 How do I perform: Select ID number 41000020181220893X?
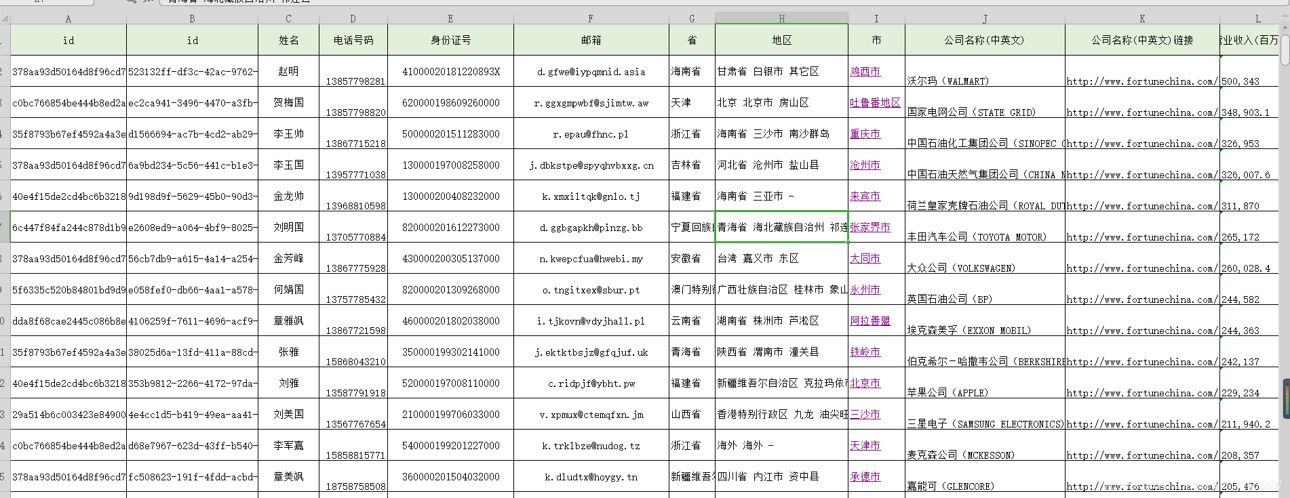[450, 71]
